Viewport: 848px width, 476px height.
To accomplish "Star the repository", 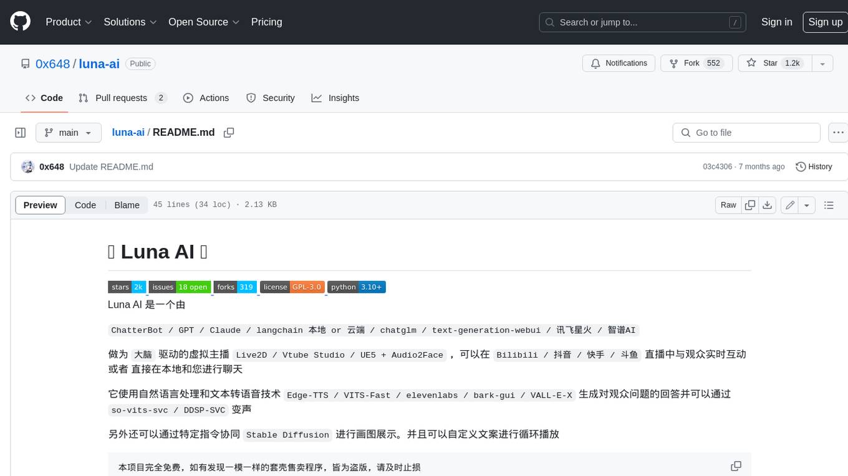I will click(774, 64).
